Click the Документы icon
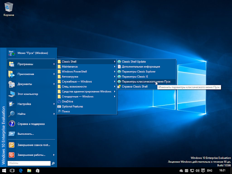Viewport: 232px width, 174px height. [12, 84]
